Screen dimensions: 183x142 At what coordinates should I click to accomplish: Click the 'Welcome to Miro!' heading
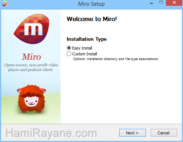(x=92, y=19)
